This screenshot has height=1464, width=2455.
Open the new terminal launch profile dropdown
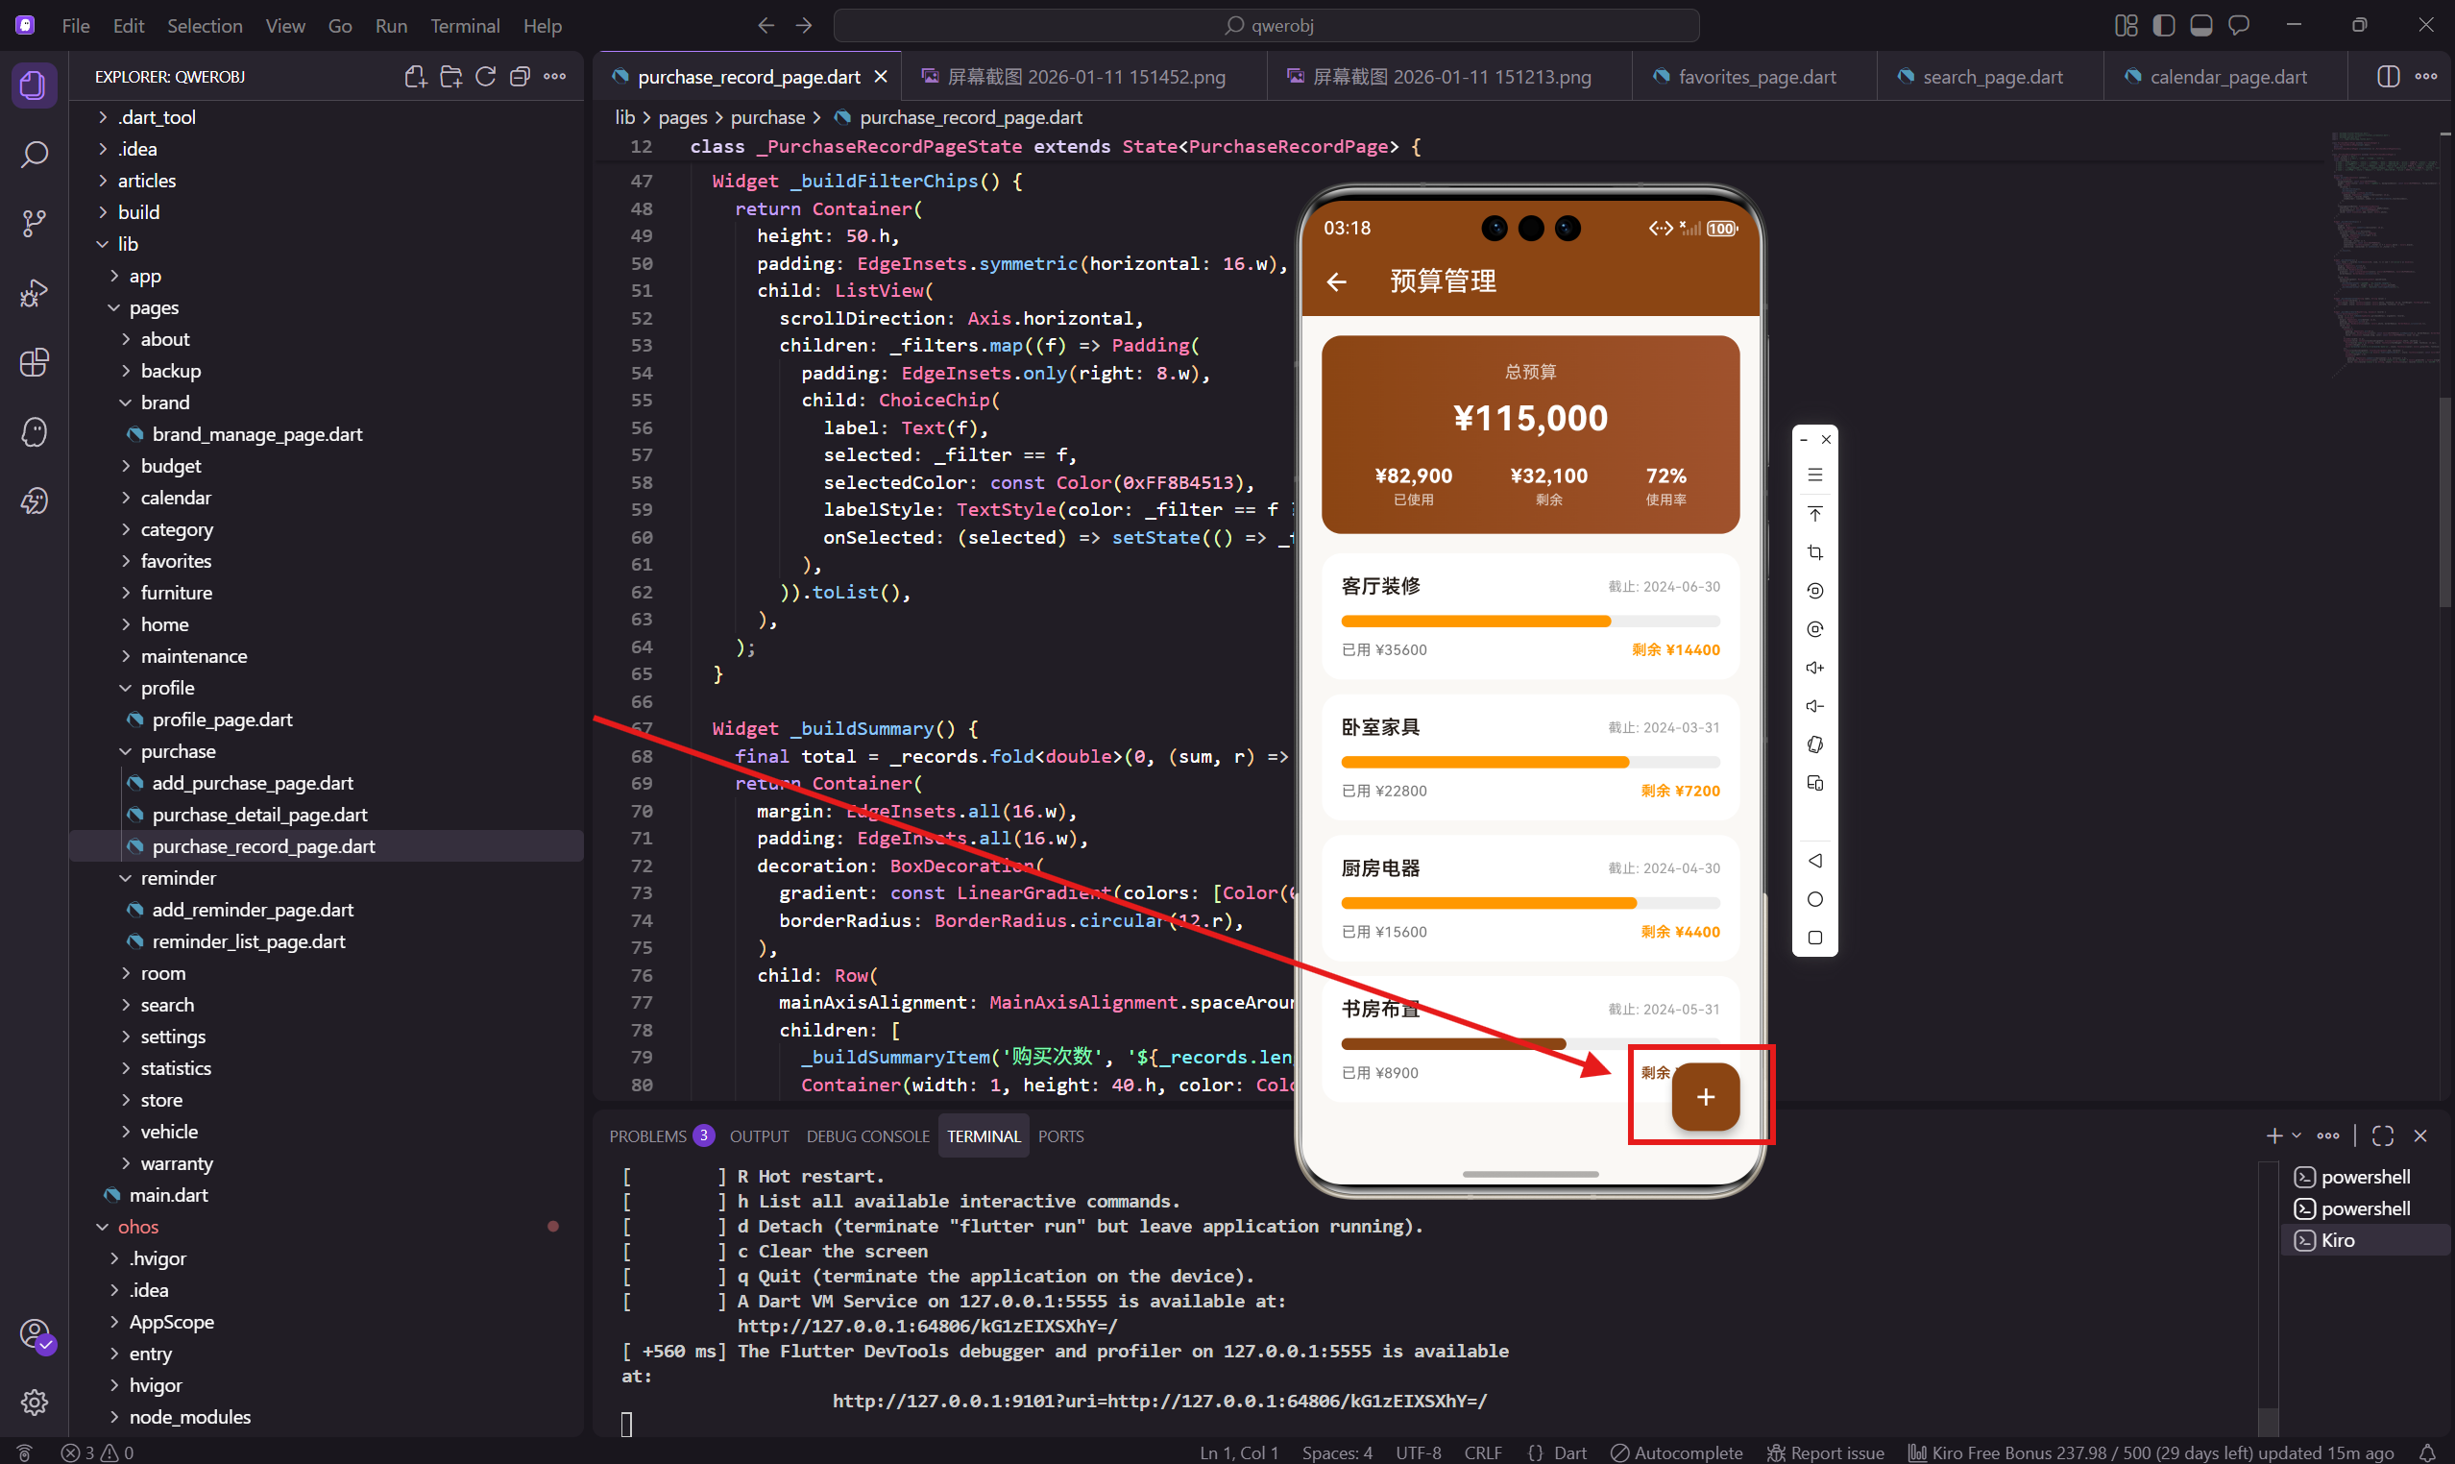pos(2297,1135)
